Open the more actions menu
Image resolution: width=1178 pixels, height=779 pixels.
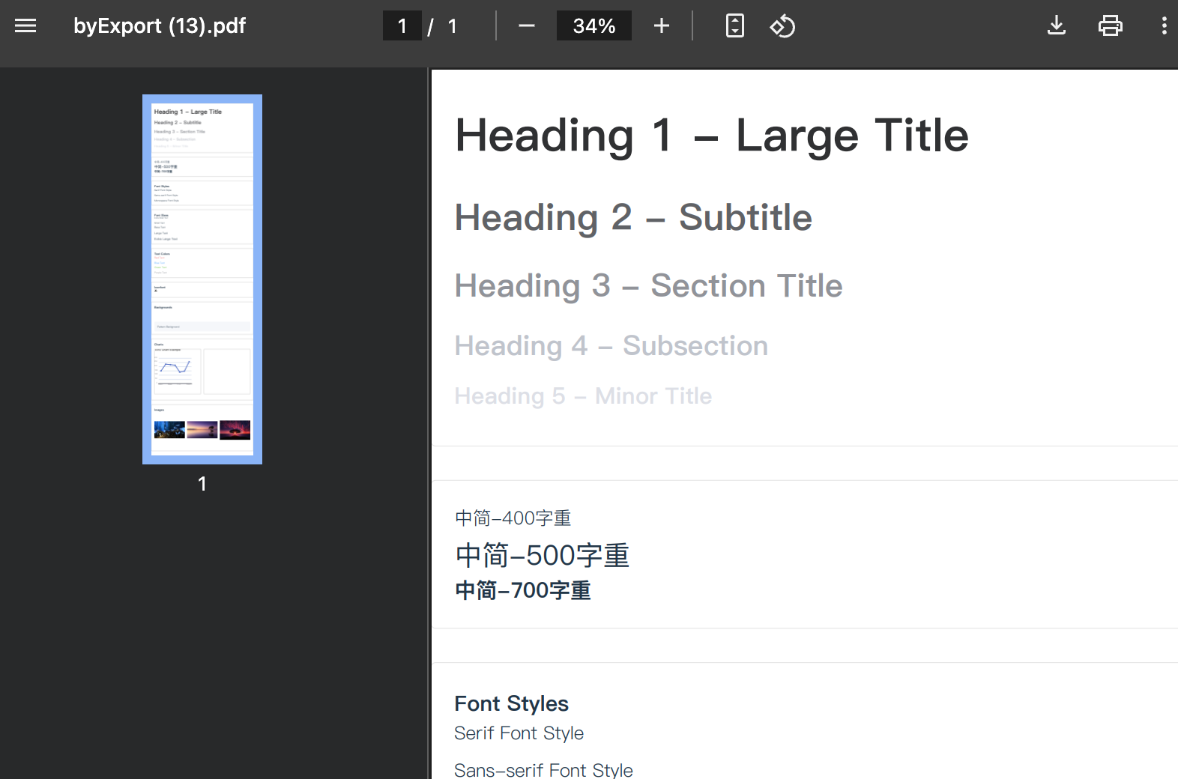[x=1164, y=26]
